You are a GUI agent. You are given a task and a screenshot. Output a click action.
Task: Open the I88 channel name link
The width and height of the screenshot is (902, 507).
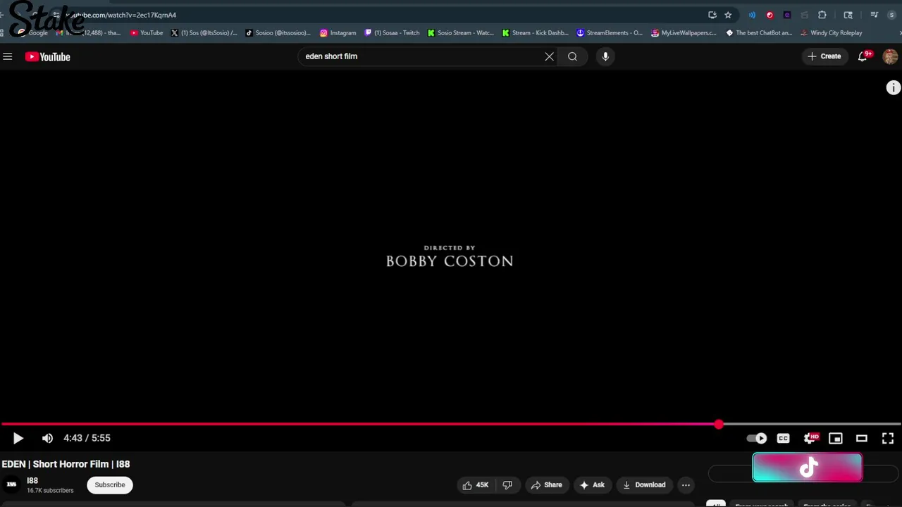coord(32,480)
